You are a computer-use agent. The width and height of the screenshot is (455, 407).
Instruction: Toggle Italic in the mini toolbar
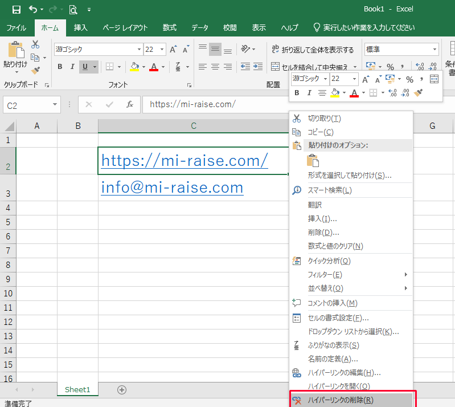point(309,93)
